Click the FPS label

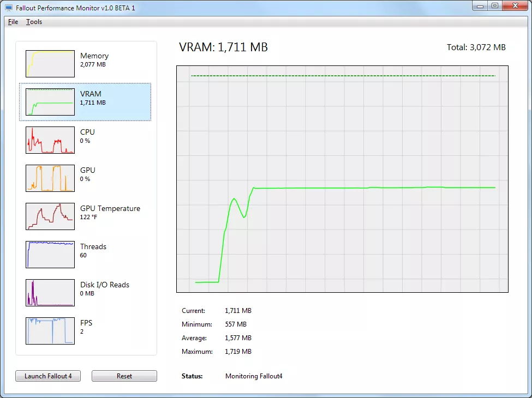click(86, 323)
